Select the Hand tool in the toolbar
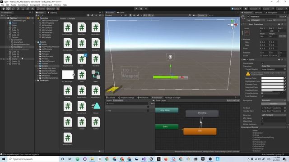Screen dimensions: 289x162 pos(4,9)
